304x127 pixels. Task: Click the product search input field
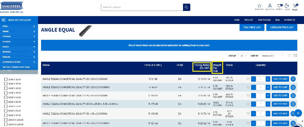pyautogui.click(x=142, y=7)
